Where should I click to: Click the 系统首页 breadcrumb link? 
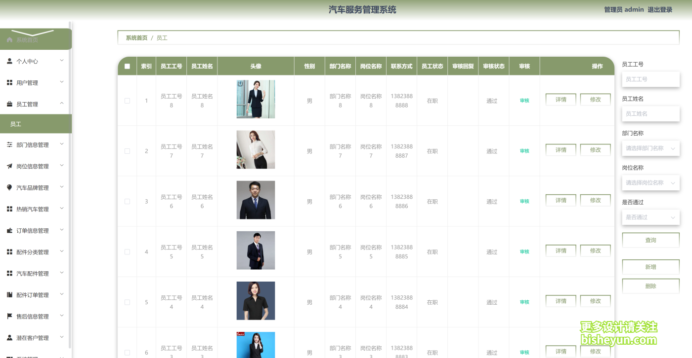click(136, 38)
